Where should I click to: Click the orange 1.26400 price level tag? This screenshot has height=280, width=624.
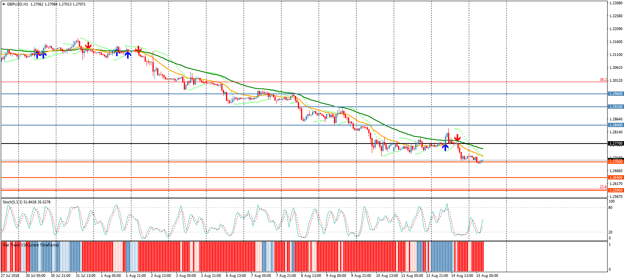point(615,178)
